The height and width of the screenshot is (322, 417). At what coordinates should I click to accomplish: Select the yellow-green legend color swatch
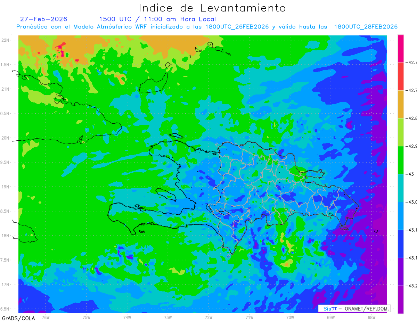[401, 132]
